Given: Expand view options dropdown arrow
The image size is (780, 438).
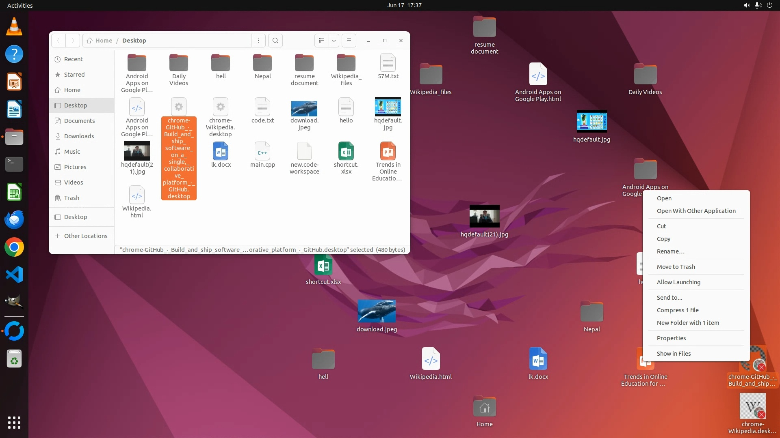Looking at the screenshot, I should pyautogui.click(x=334, y=41).
